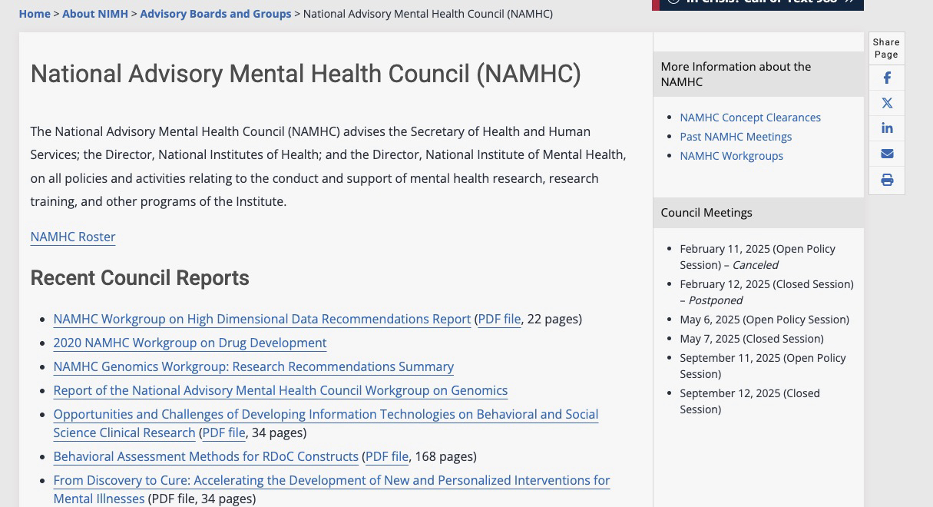Share page via LinkedIn icon
This screenshot has width=933, height=507.
coord(887,128)
